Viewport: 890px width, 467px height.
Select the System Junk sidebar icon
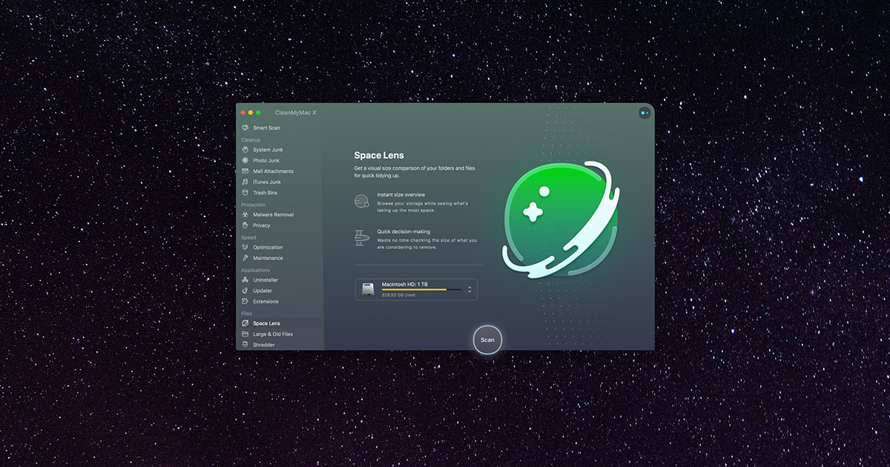(x=245, y=150)
